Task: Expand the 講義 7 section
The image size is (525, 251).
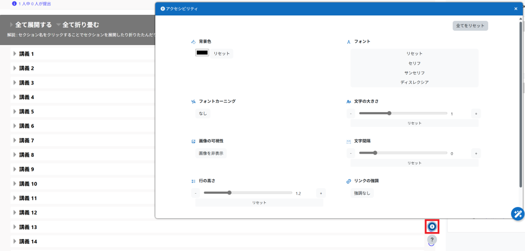Action: point(26,140)
